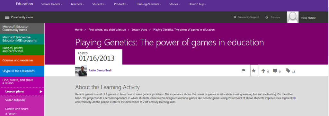Select Lesson plans in the sidebar

[x=14, y=91]
